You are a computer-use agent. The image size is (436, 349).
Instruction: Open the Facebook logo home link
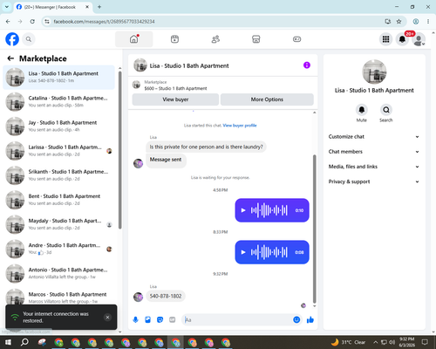point(12,39)
